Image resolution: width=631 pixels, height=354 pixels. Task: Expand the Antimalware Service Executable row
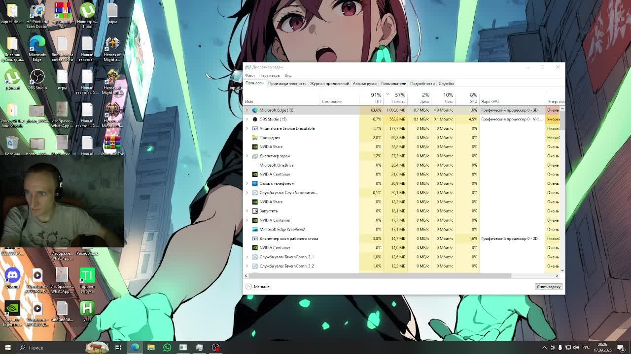247,128
